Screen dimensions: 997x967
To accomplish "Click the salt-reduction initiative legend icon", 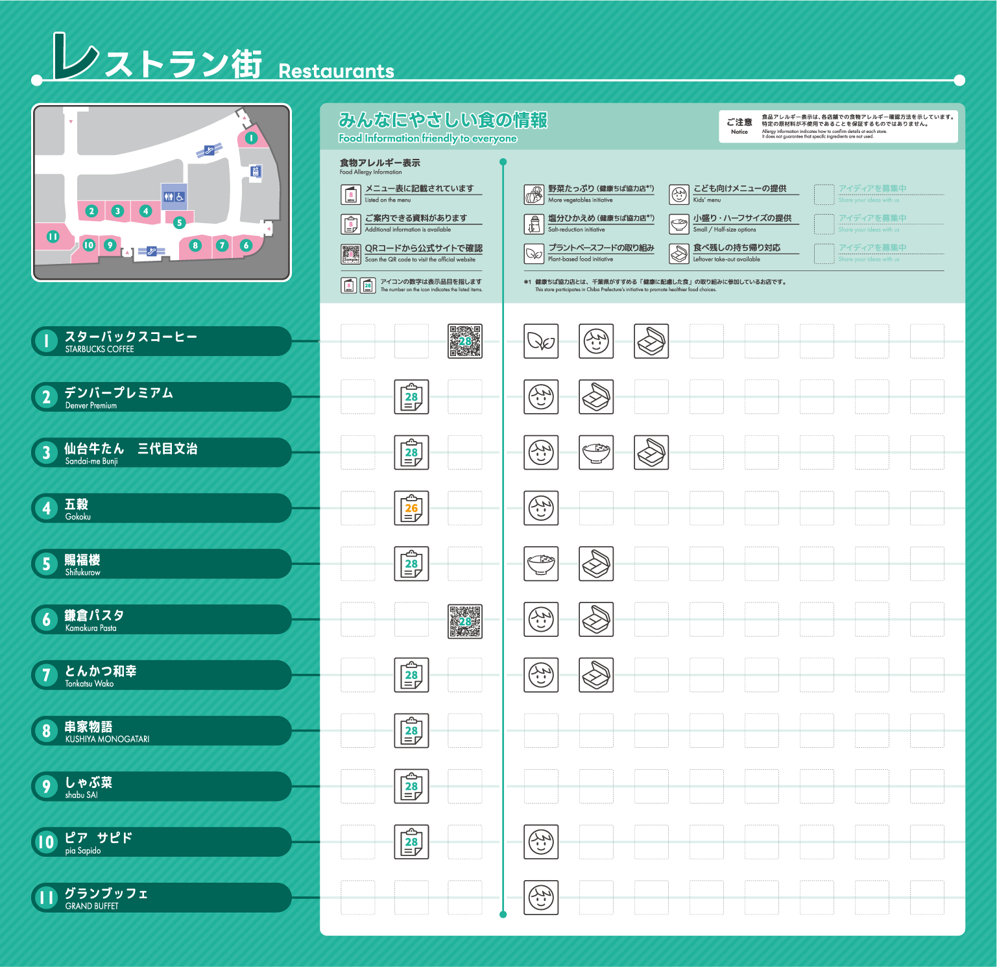I will click(x=534, y=224).
